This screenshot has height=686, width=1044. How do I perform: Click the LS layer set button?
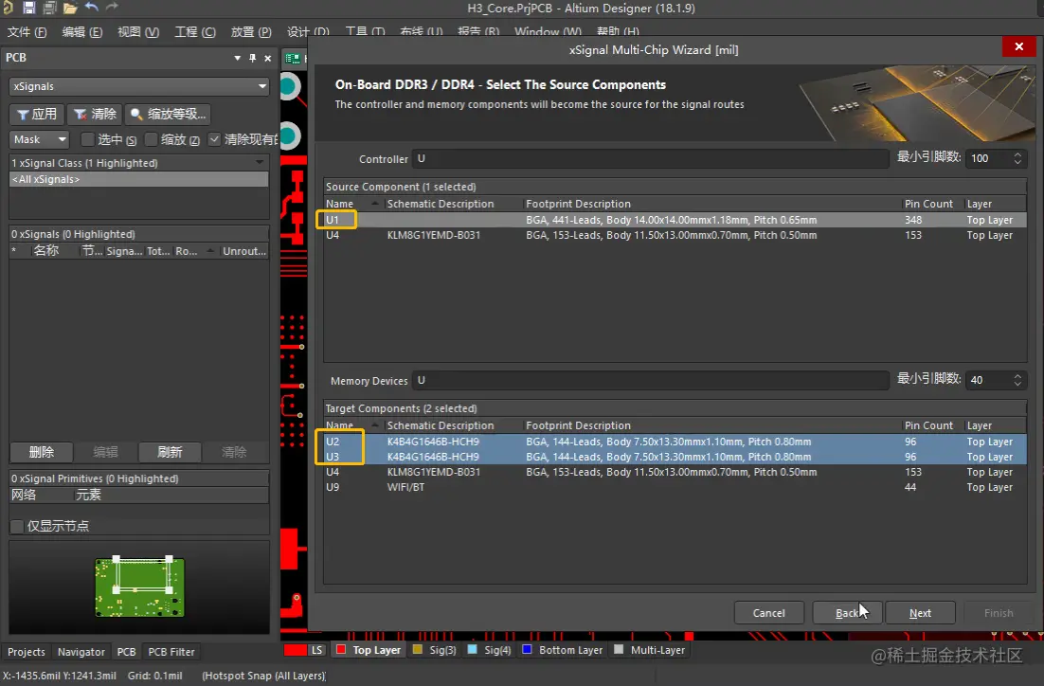click(316, 650)
